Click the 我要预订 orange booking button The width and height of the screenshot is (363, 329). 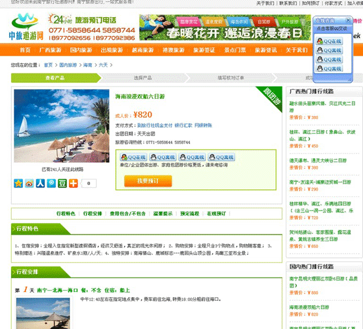click(148, 181)
